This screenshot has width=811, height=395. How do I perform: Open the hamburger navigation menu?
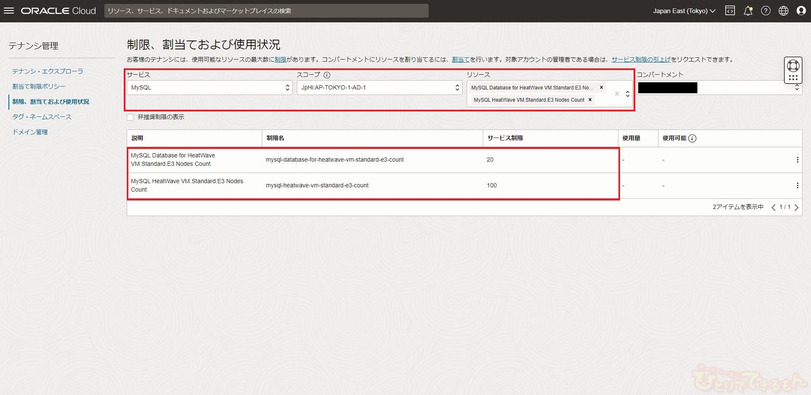(x=9, y=11)
